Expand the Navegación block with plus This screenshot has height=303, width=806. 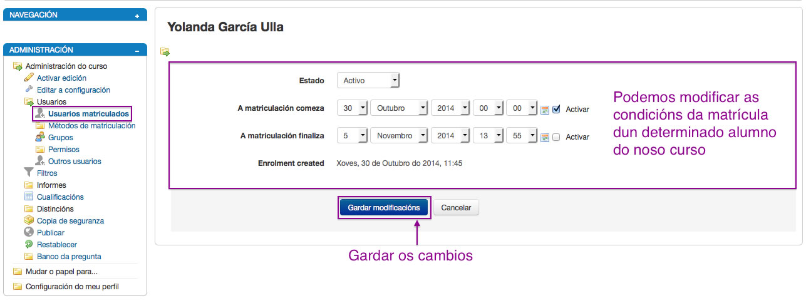(137, 16)
